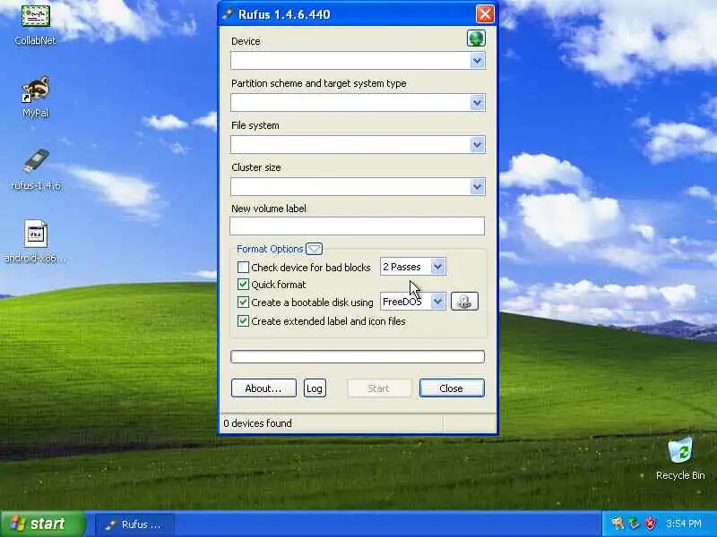Screen dimensions: 717x537
Task: Click the globe language icon in Rufus
Action: pyautogui.click(x=476, y=38)
